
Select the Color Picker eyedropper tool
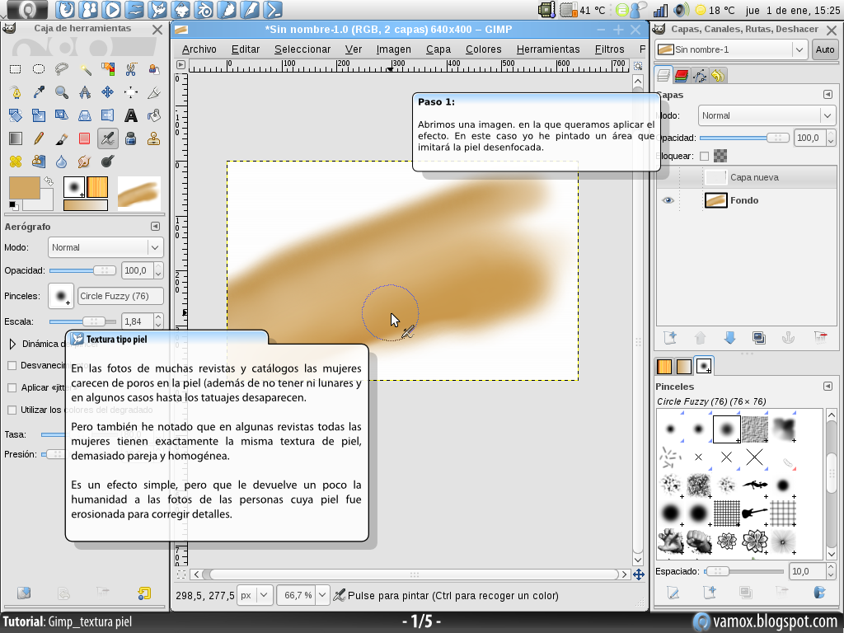coord(39,92)
